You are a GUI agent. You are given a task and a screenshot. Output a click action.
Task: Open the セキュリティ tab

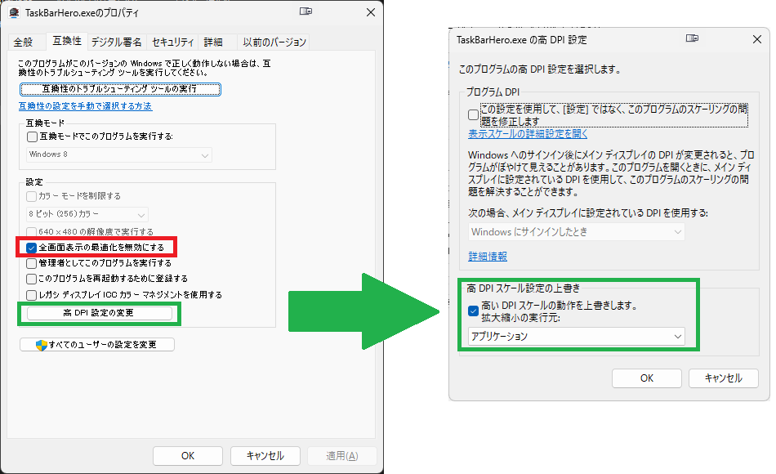(172, 42)
